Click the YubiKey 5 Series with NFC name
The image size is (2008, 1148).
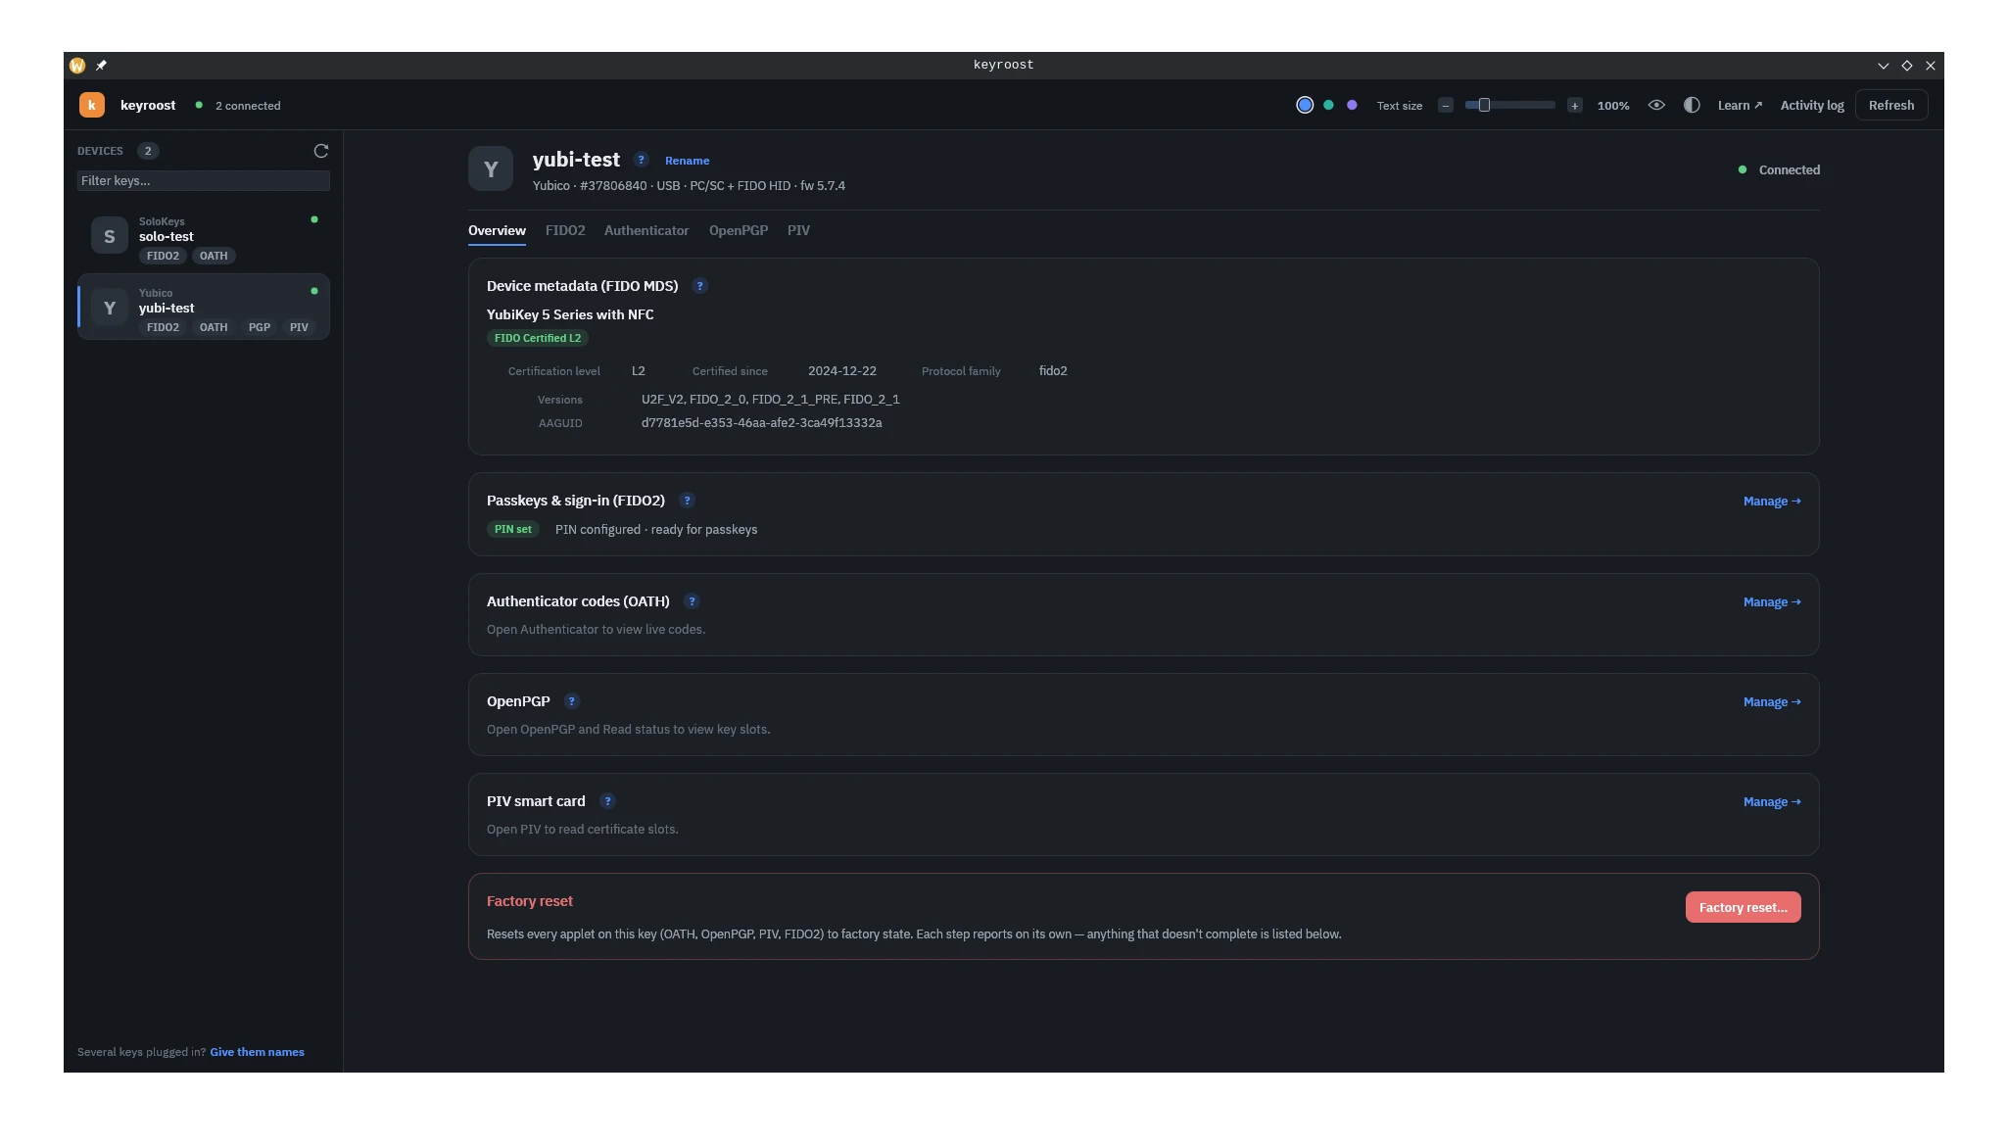point(570,314)
